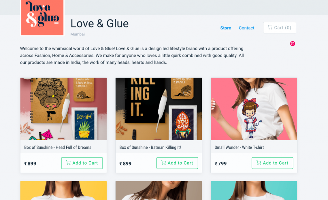Viewport: 328px width, 200px height.
Task: Open Head Full of Dreams product image
Action: click(63, 109)
